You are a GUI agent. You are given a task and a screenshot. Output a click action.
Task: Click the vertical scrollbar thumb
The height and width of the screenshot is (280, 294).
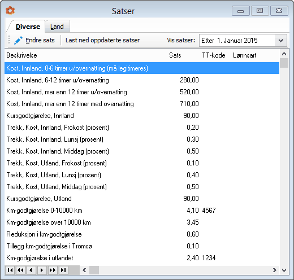(x=284, y=63)
